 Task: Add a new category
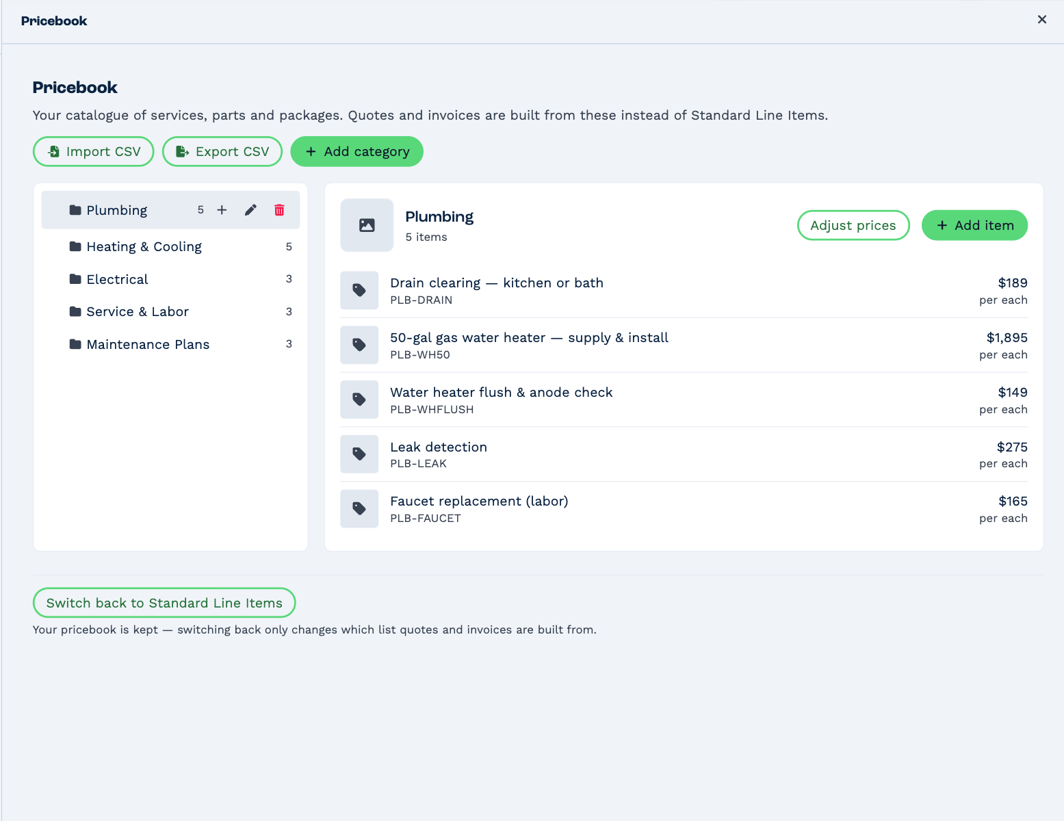pos(357,151)
